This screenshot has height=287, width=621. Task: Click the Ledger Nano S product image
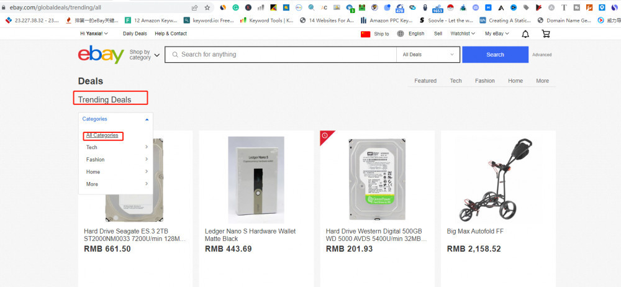coord(256,180)
